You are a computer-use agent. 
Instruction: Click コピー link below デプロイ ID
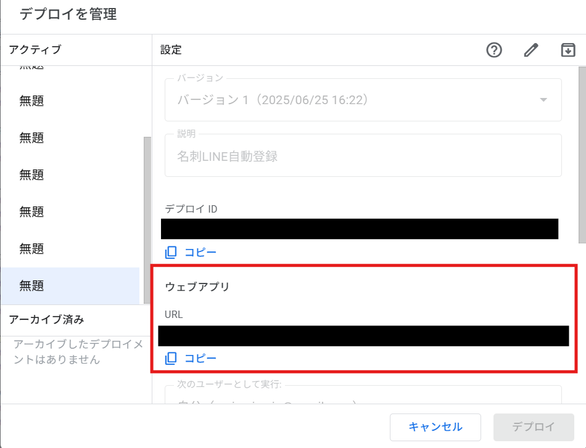tap(200, 253)
